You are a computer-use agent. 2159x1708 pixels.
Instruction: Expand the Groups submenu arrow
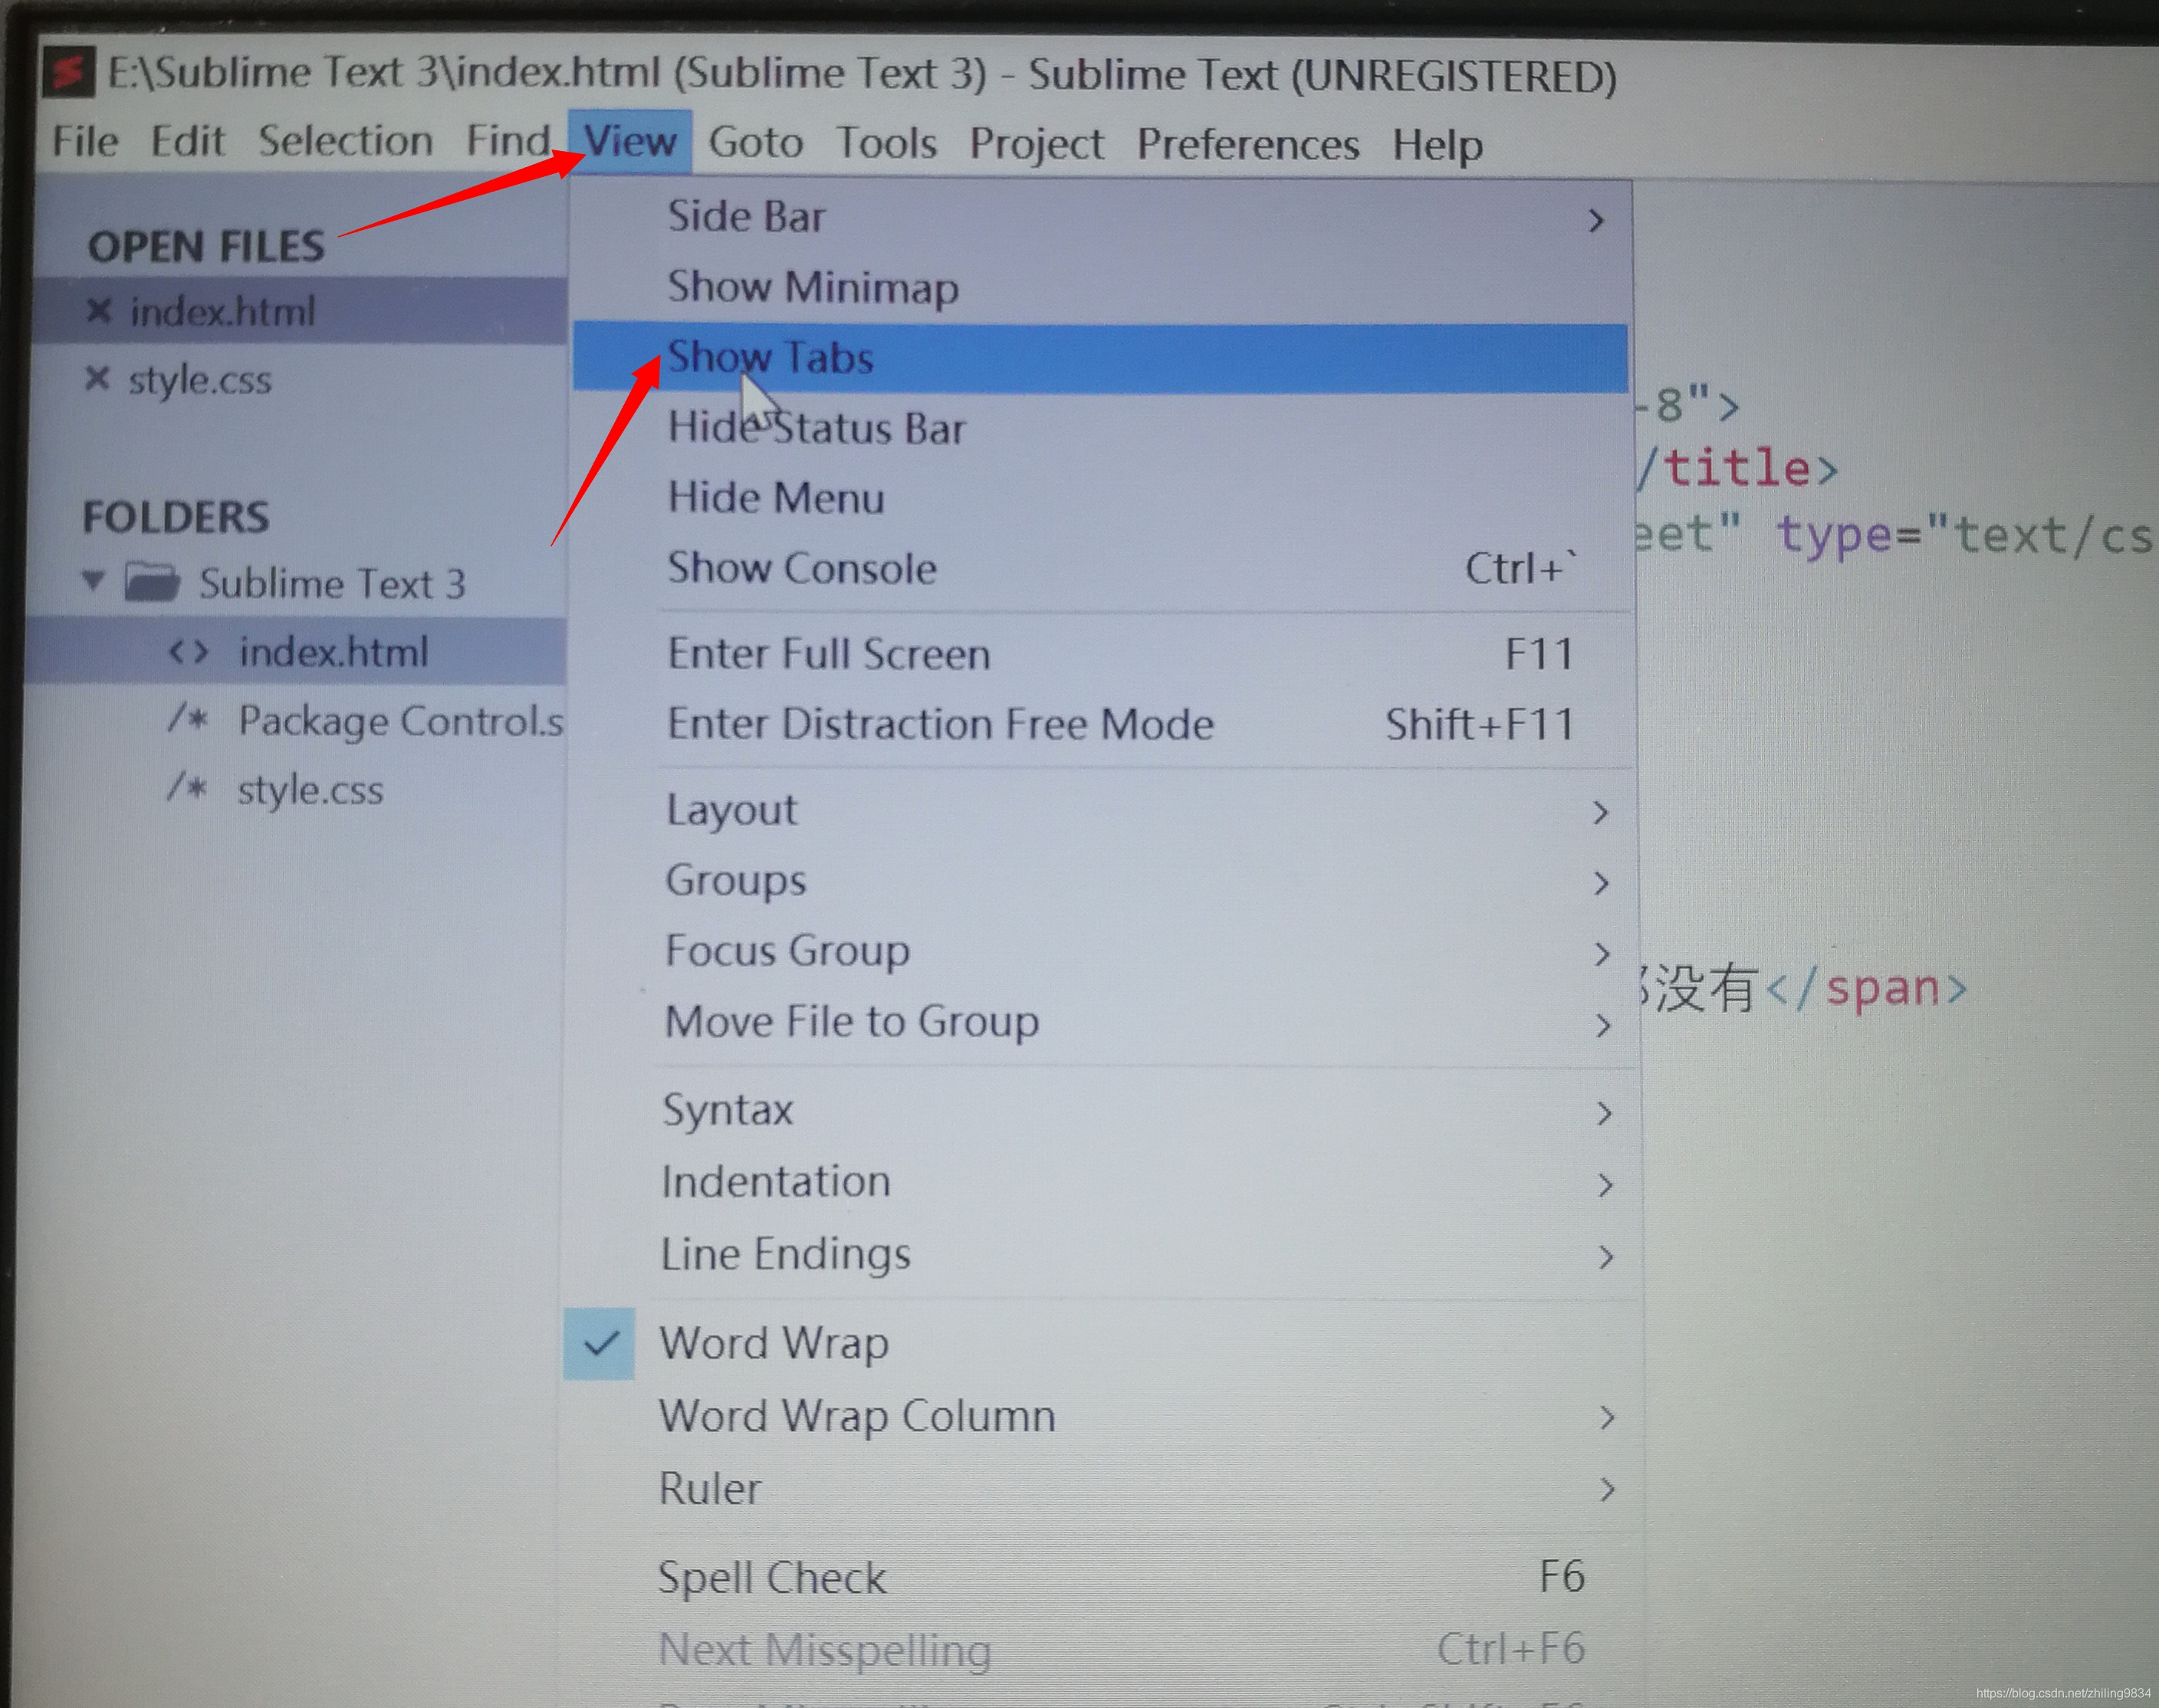[1601, 882]
